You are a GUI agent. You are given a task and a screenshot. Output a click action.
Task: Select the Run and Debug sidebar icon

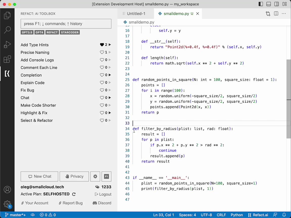point(7,45)
